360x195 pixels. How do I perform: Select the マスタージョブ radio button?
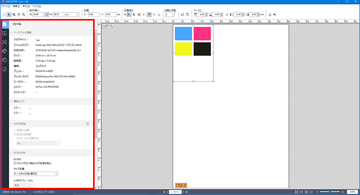pyautogui.click(x=15, y=130)
